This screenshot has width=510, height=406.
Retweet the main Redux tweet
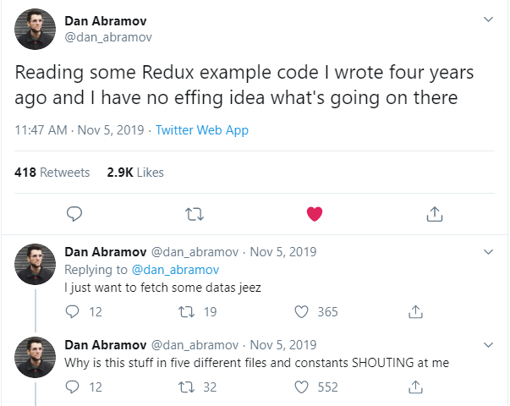point(194,214)
